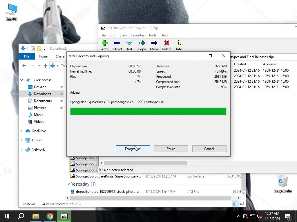Select the Recycle Bin desktop icon
The image size is (297, 222).
282,184
